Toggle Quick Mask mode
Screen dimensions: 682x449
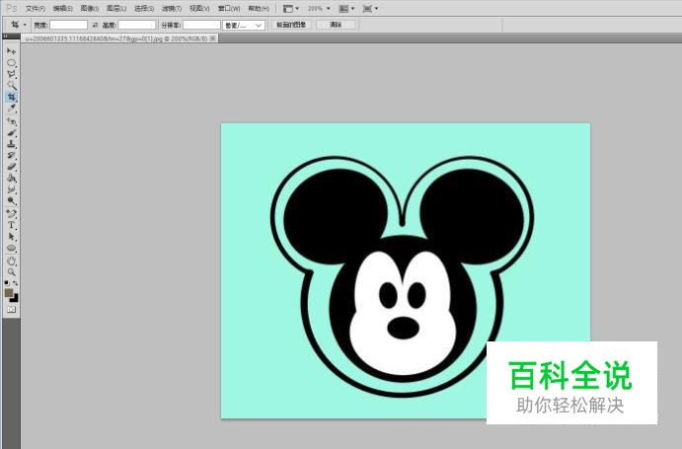point(11,309)
